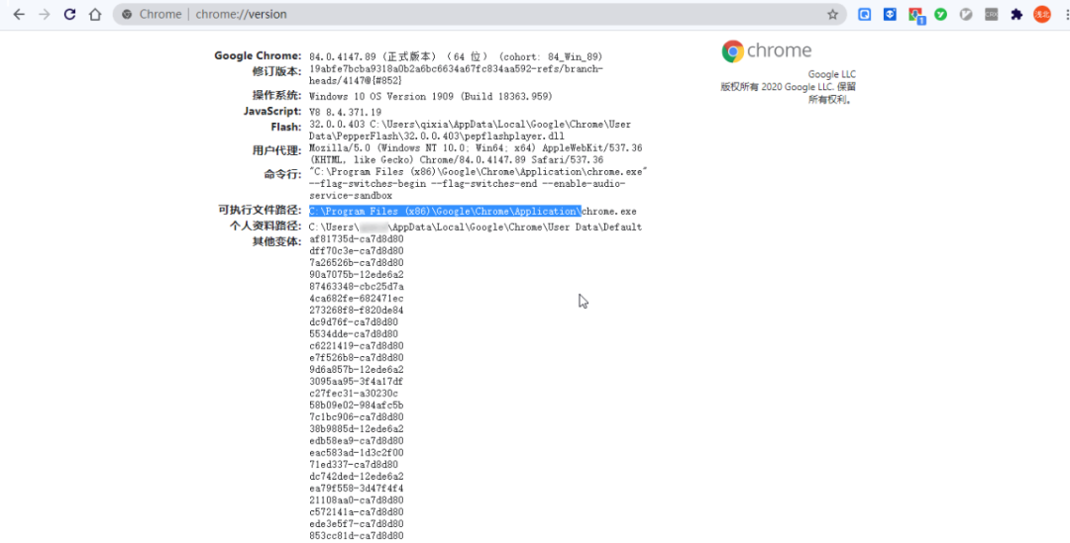Click the 可执行文件路径 label
1070x543 pixels.
pyautogui.click(x=260, y=211)
